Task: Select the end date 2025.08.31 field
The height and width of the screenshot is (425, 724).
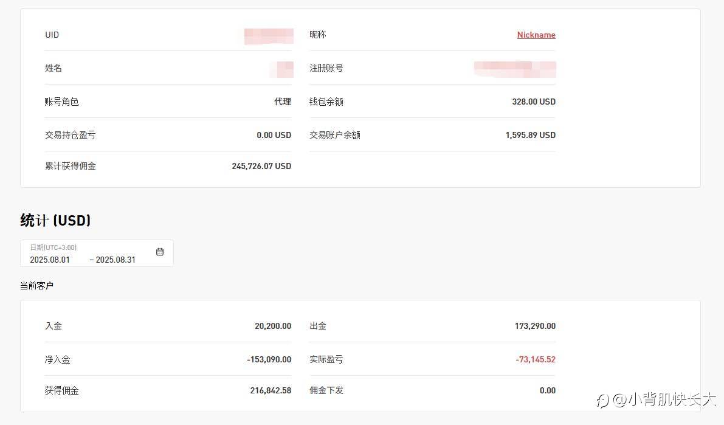Action: coord(115,260)
